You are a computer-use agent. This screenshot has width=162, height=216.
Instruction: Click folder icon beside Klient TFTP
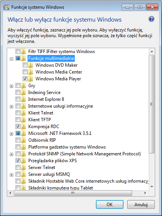[23, 120]
